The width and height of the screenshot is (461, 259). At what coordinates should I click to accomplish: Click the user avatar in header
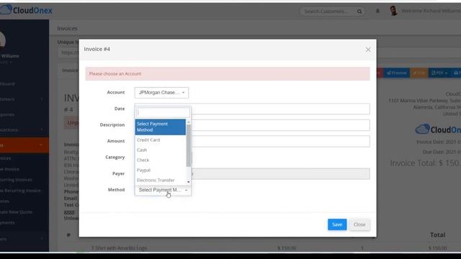(x=393, y=11)
